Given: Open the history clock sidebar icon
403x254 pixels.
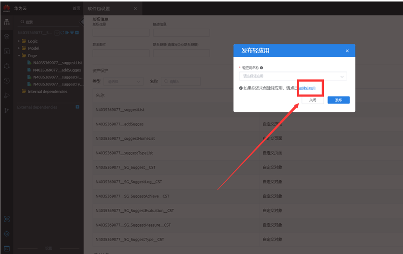Looking at the screenshot, I should tap(7, 81).
